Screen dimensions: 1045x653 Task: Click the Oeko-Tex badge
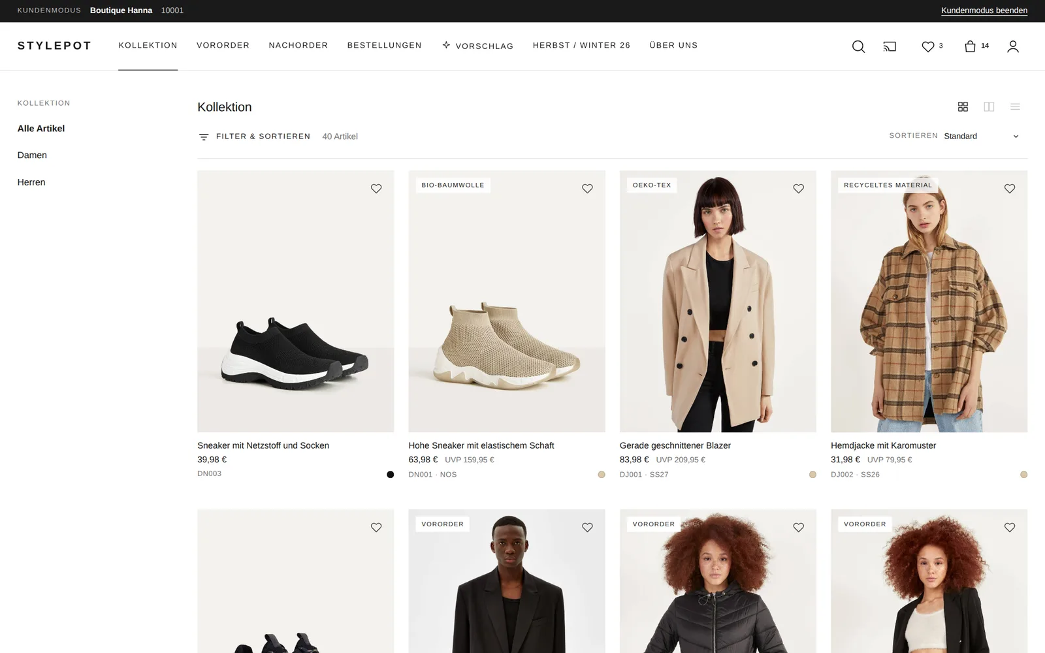point(652,185)
